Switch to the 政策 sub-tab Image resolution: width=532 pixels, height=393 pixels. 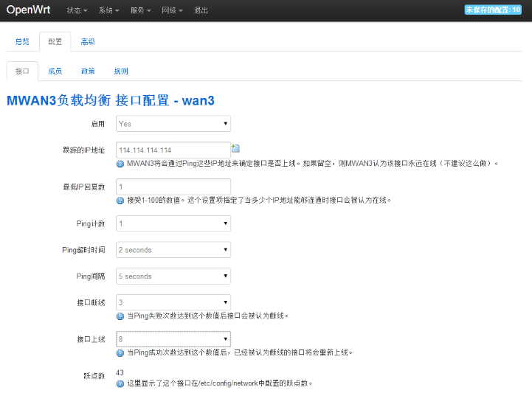point(88,72)
